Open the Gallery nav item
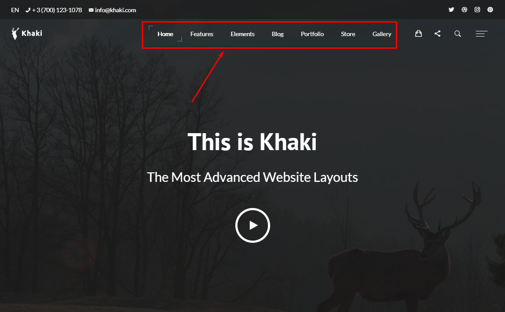The height and width of the screenshot is (312, 505). pos(381,34)
